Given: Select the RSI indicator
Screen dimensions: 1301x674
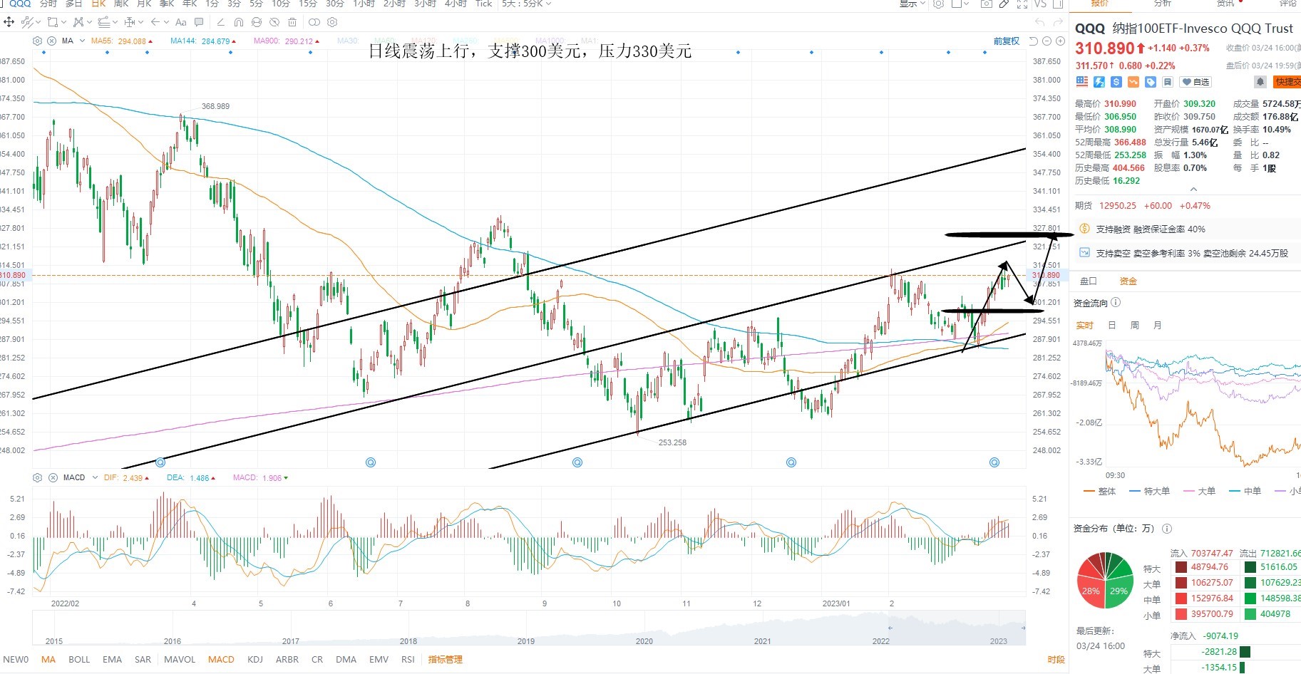Looking at the screenshot, I should (x=408, y=659).
